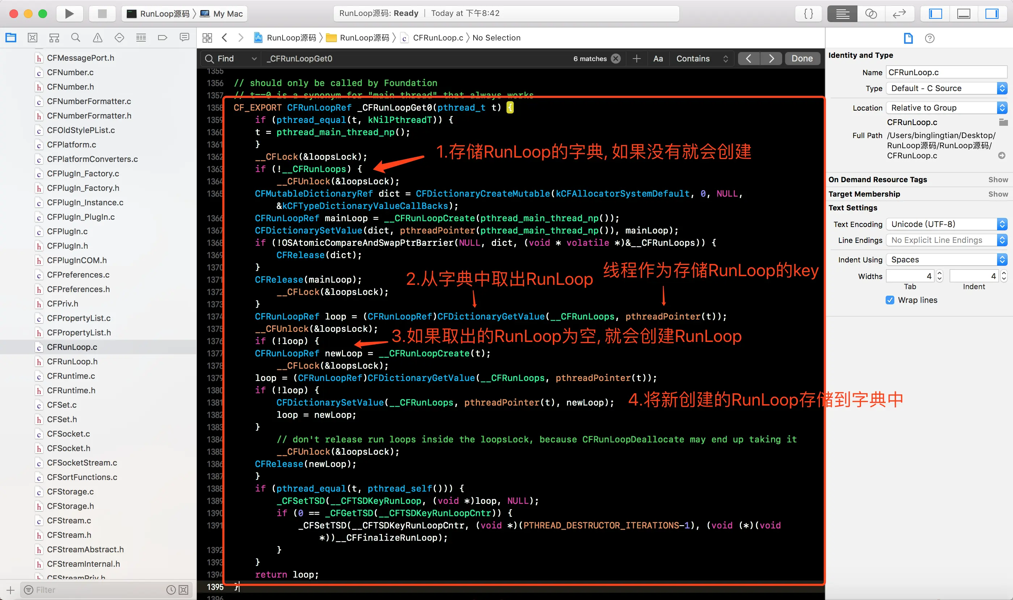Click the Stop button in toolbar

coord(102,14)
